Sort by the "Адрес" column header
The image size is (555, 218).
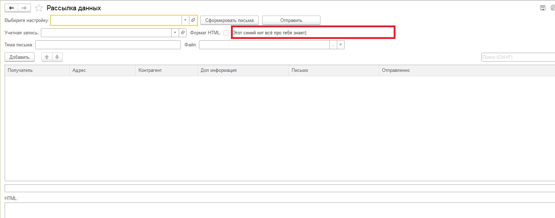pos(102,70)
